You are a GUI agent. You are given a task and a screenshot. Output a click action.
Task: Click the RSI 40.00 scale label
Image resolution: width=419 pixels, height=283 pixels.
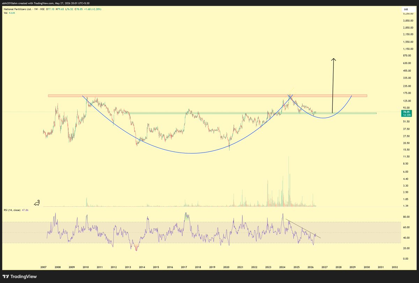tap(406, 238)
